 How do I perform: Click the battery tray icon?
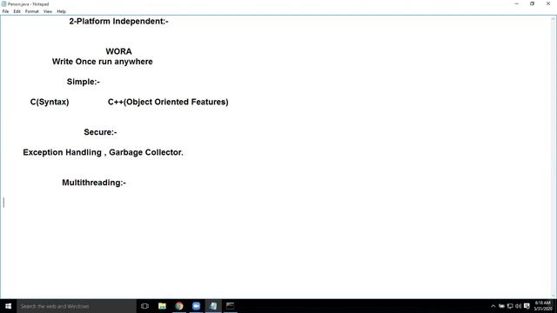click(501, 306)
